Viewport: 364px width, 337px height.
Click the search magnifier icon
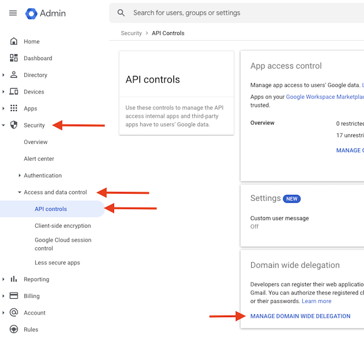[x=121, y=13]
